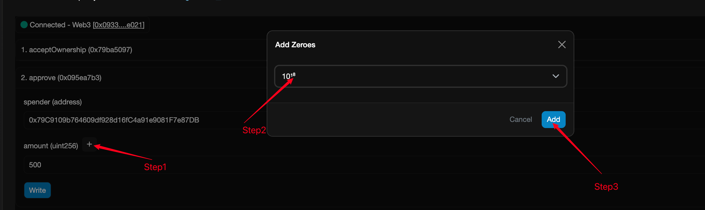The height and width of the screenshot is (210, 705).
Task: Open the wallet address link 0x0933....e021
Action: pos(119,25)
